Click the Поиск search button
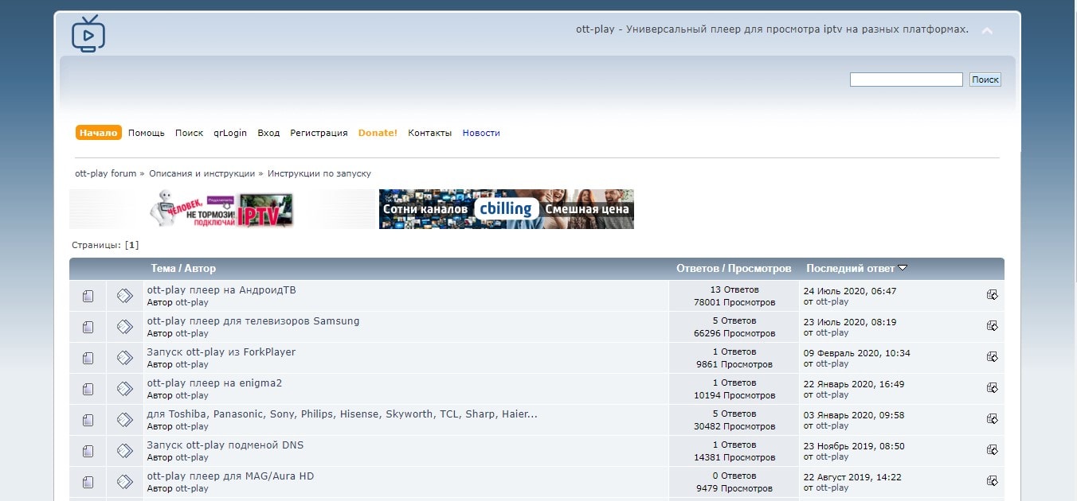Screen dimensions: 1077x501 pos(985,80)
